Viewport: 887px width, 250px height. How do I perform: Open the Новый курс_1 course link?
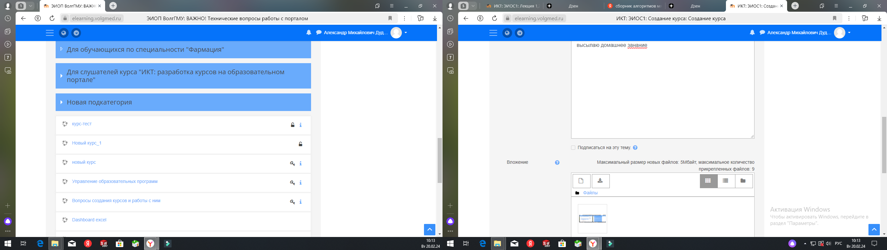pyautogui.click(x=87, y=143)
